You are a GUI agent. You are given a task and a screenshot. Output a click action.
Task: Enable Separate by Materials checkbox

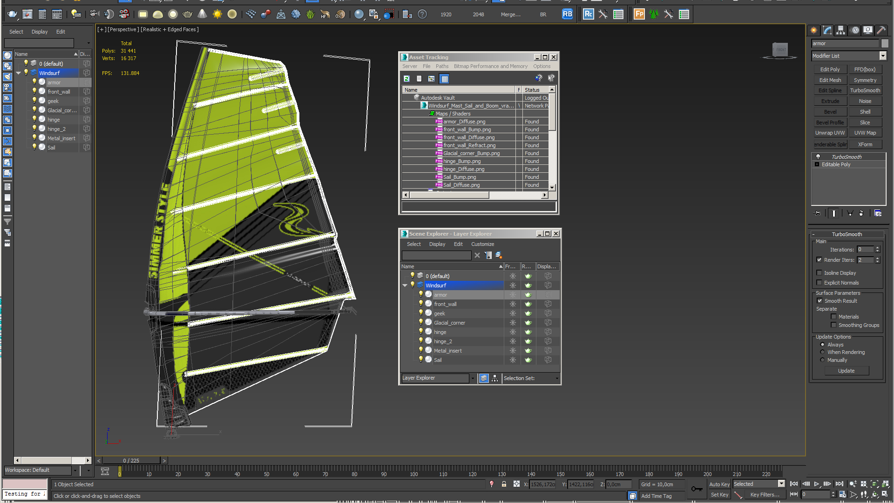click(833, 317)
